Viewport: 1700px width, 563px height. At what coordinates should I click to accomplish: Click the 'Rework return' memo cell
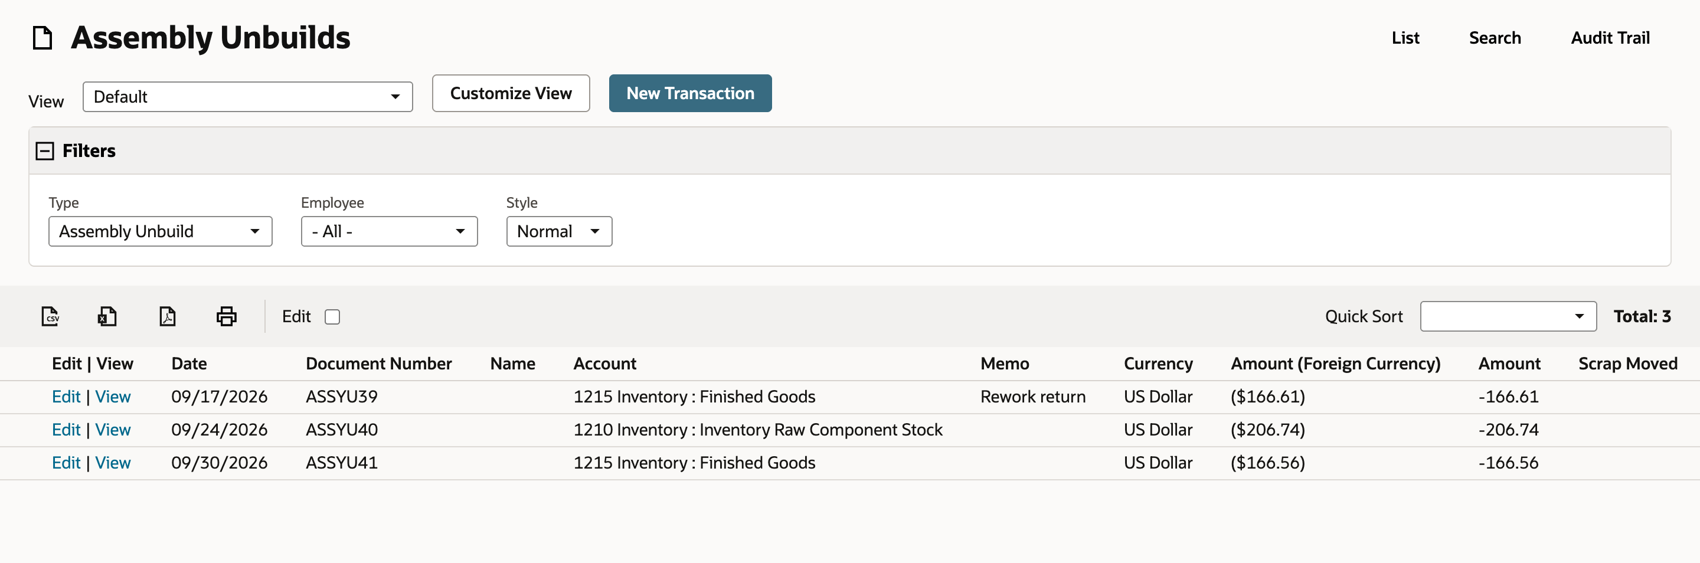[1033, 397]
